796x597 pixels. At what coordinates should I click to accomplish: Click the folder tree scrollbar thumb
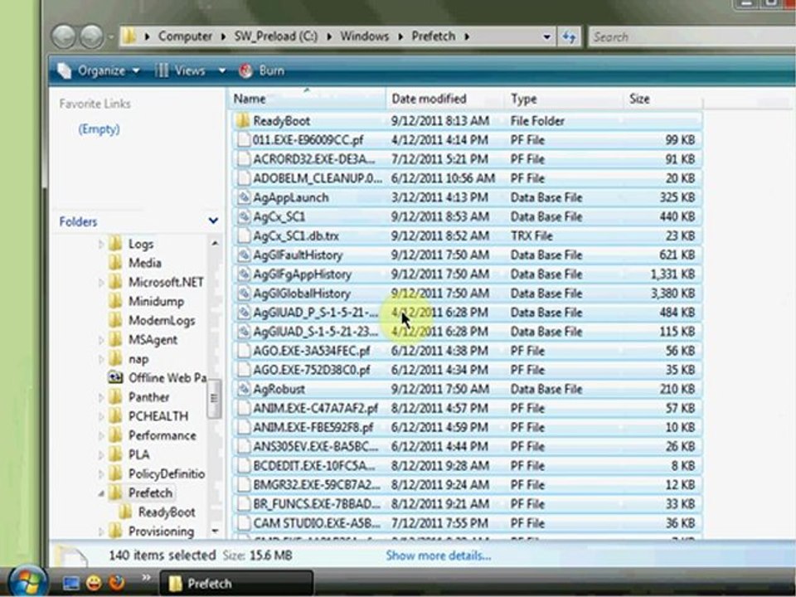(214, 398)
